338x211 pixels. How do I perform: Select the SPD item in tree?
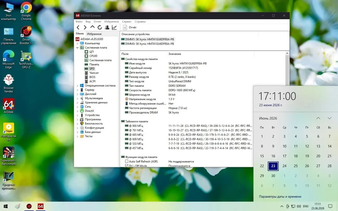tap(90, 69)
